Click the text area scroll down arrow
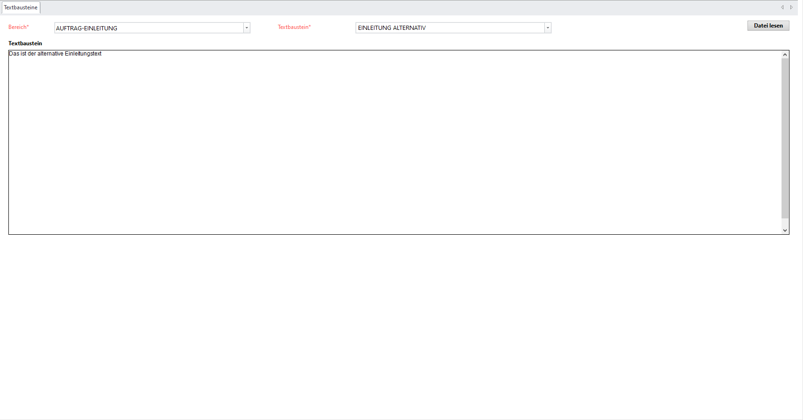 [785, 230]
